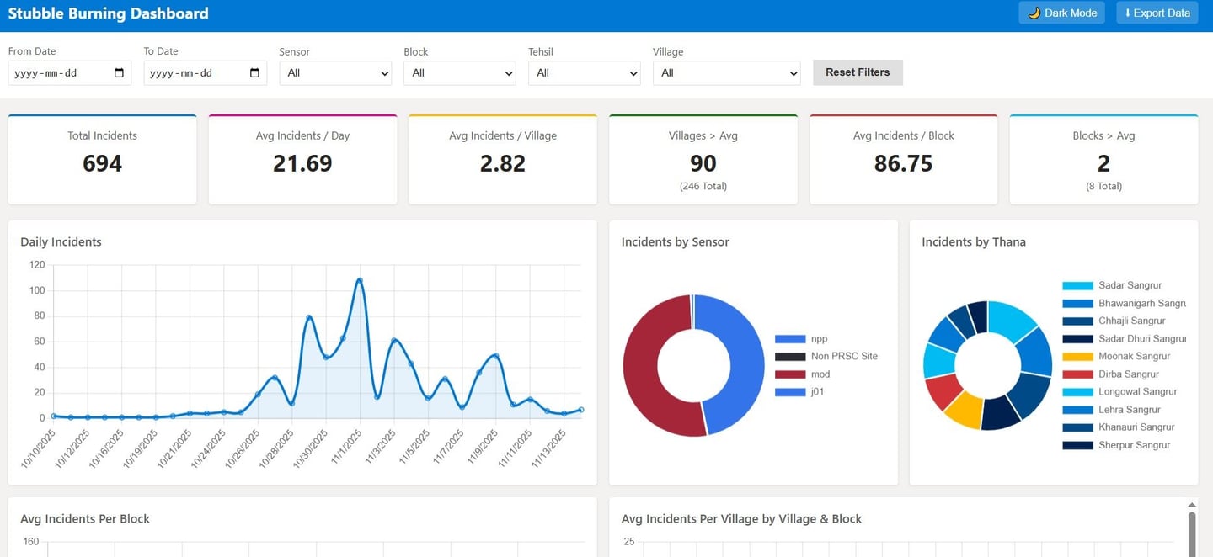Click the page vertical scrollbar thumb

[1191, 533]
